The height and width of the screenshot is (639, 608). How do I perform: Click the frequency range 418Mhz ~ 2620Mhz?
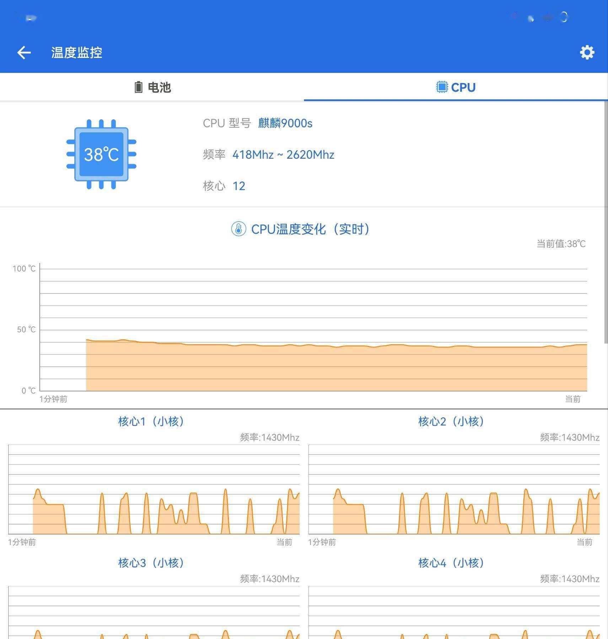pos(283,155)
